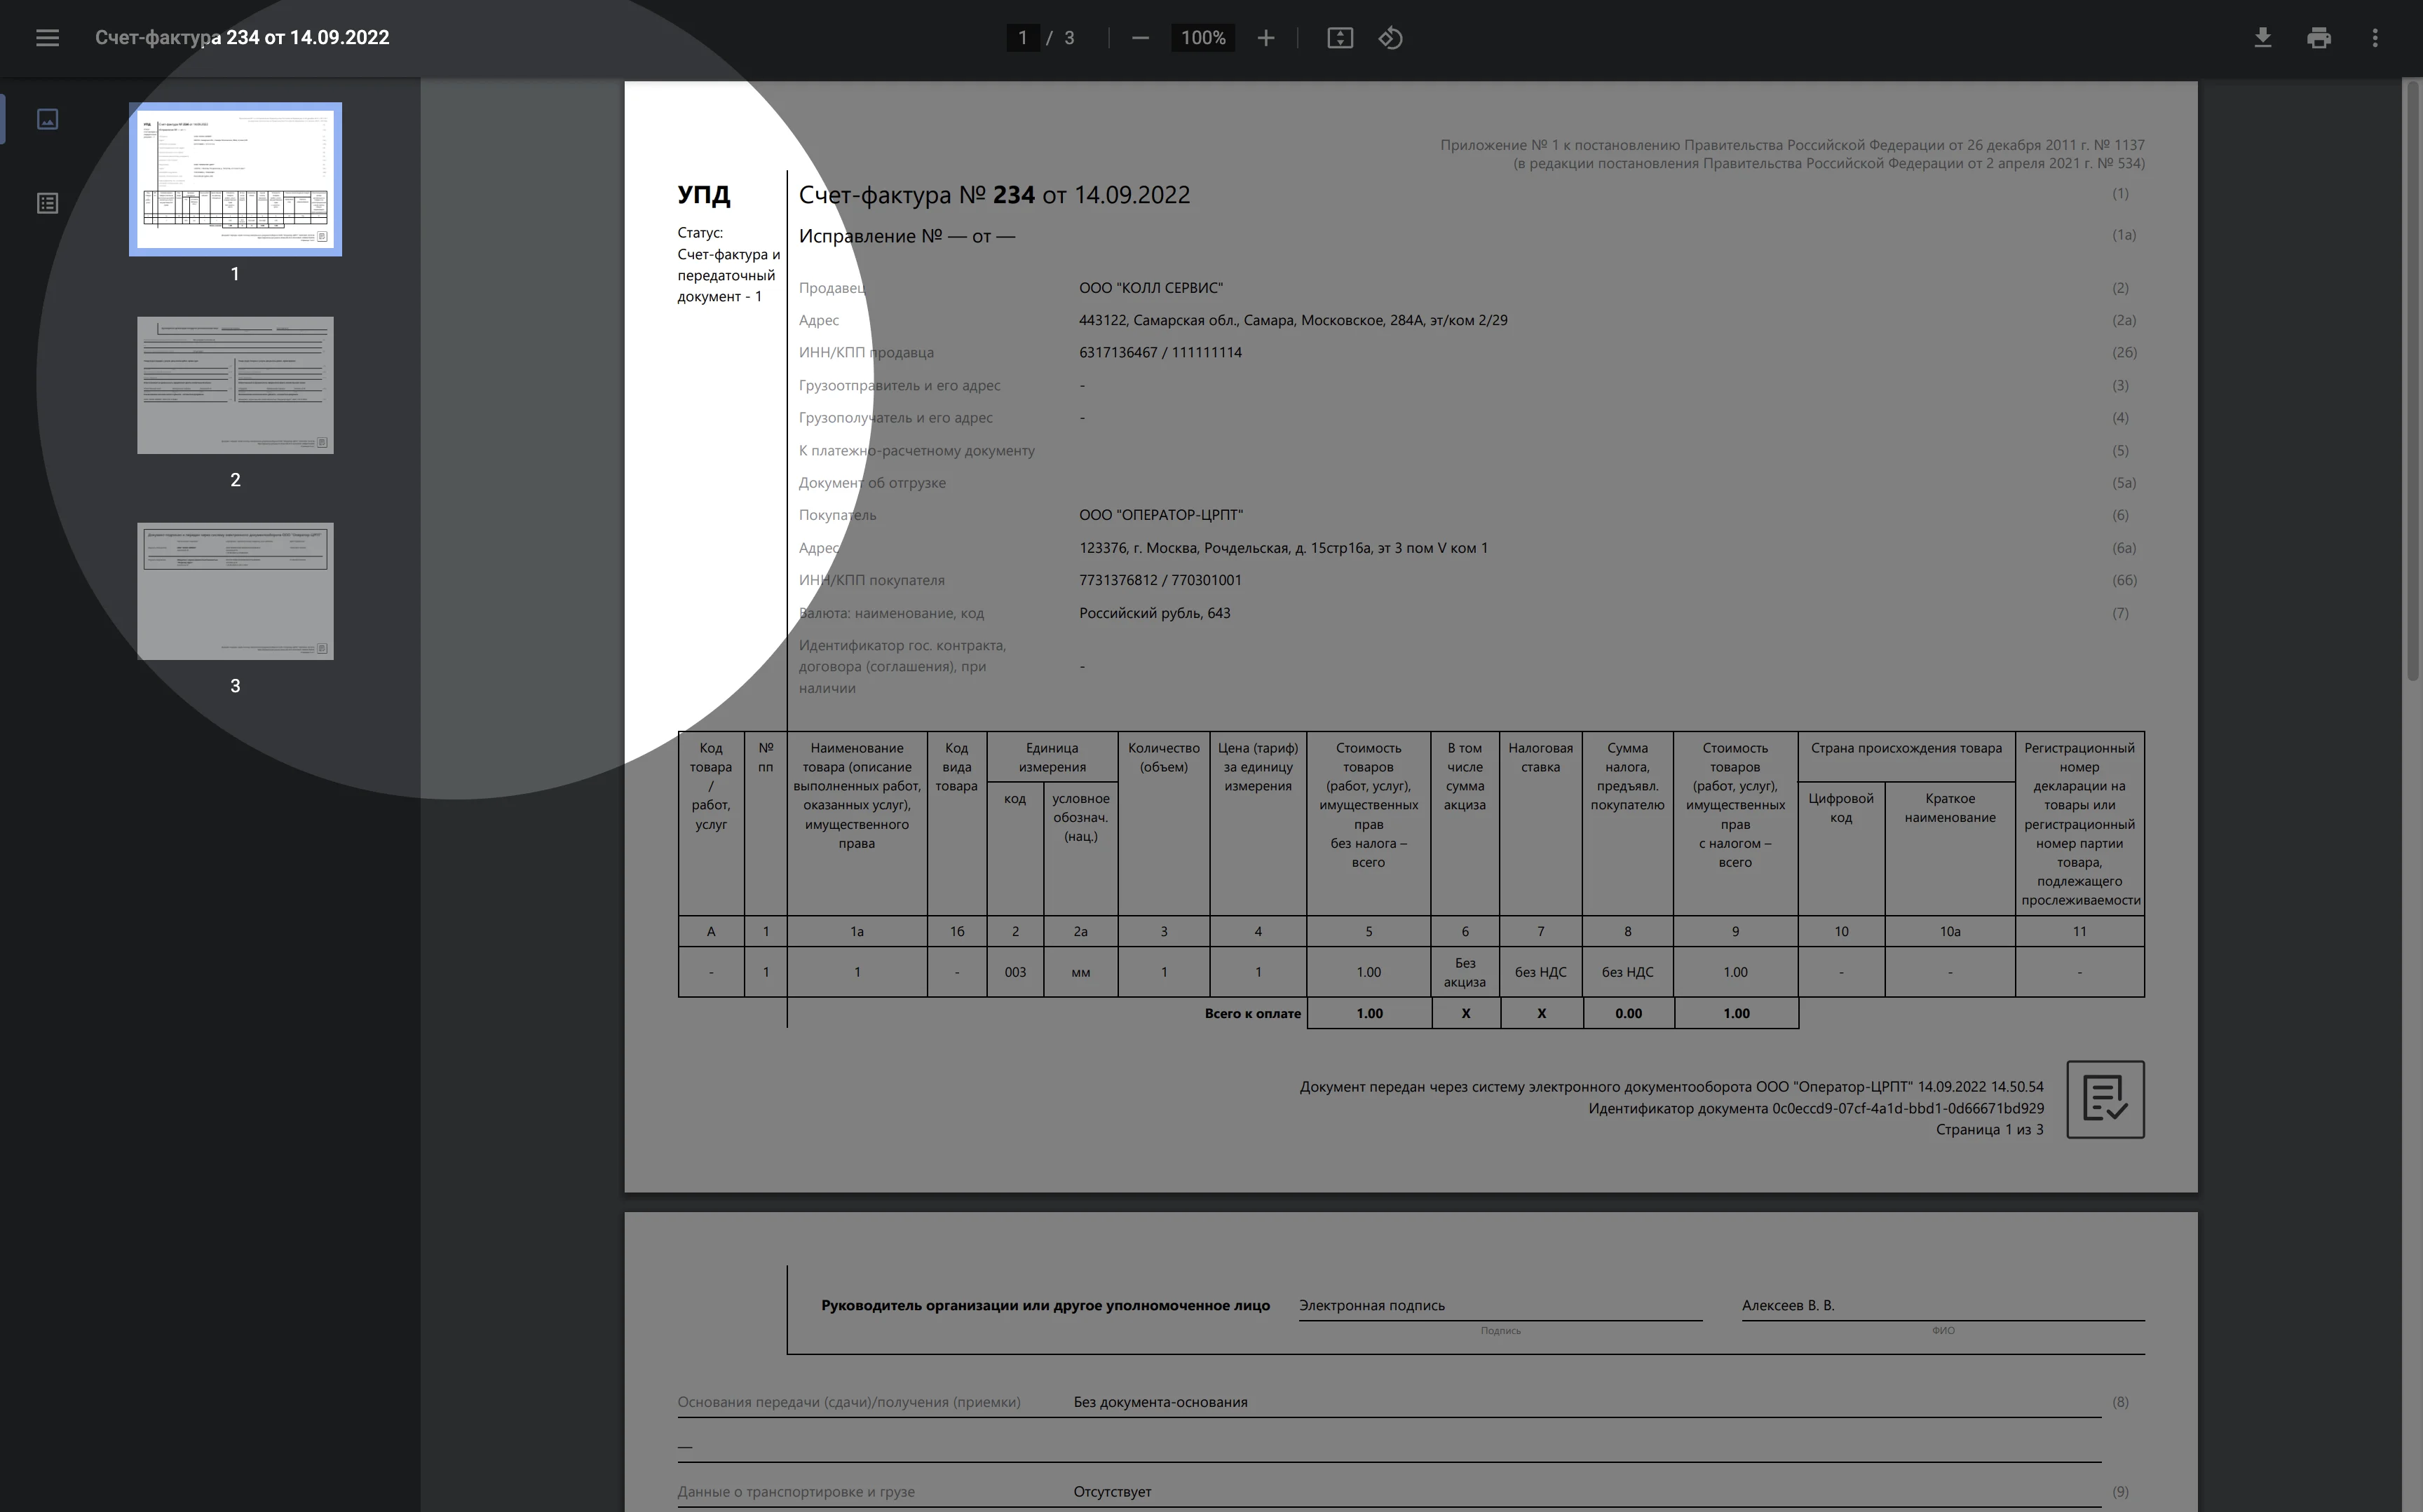The image size is (2423, 1512).
Task: Click the Страница 1 из 3 text
Action: pyautogui.click(x=1989, y=1129)
